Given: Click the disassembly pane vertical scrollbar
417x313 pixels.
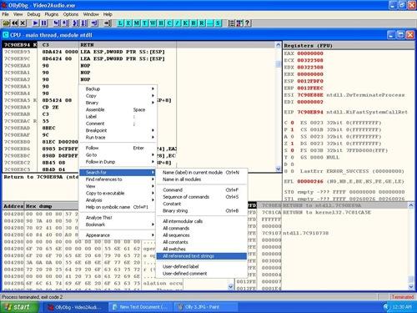Looking at the screenshot, I should coord(279,107).
